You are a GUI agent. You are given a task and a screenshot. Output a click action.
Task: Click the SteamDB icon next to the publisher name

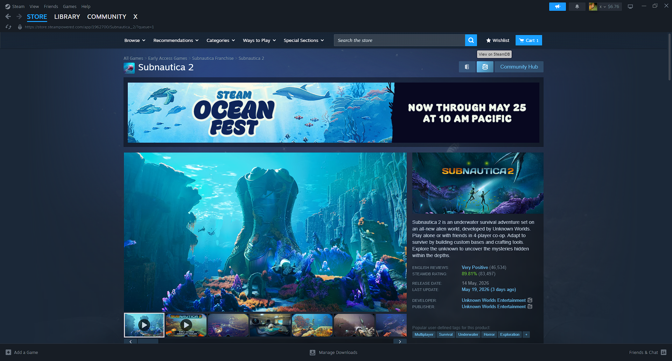point(530,306)
